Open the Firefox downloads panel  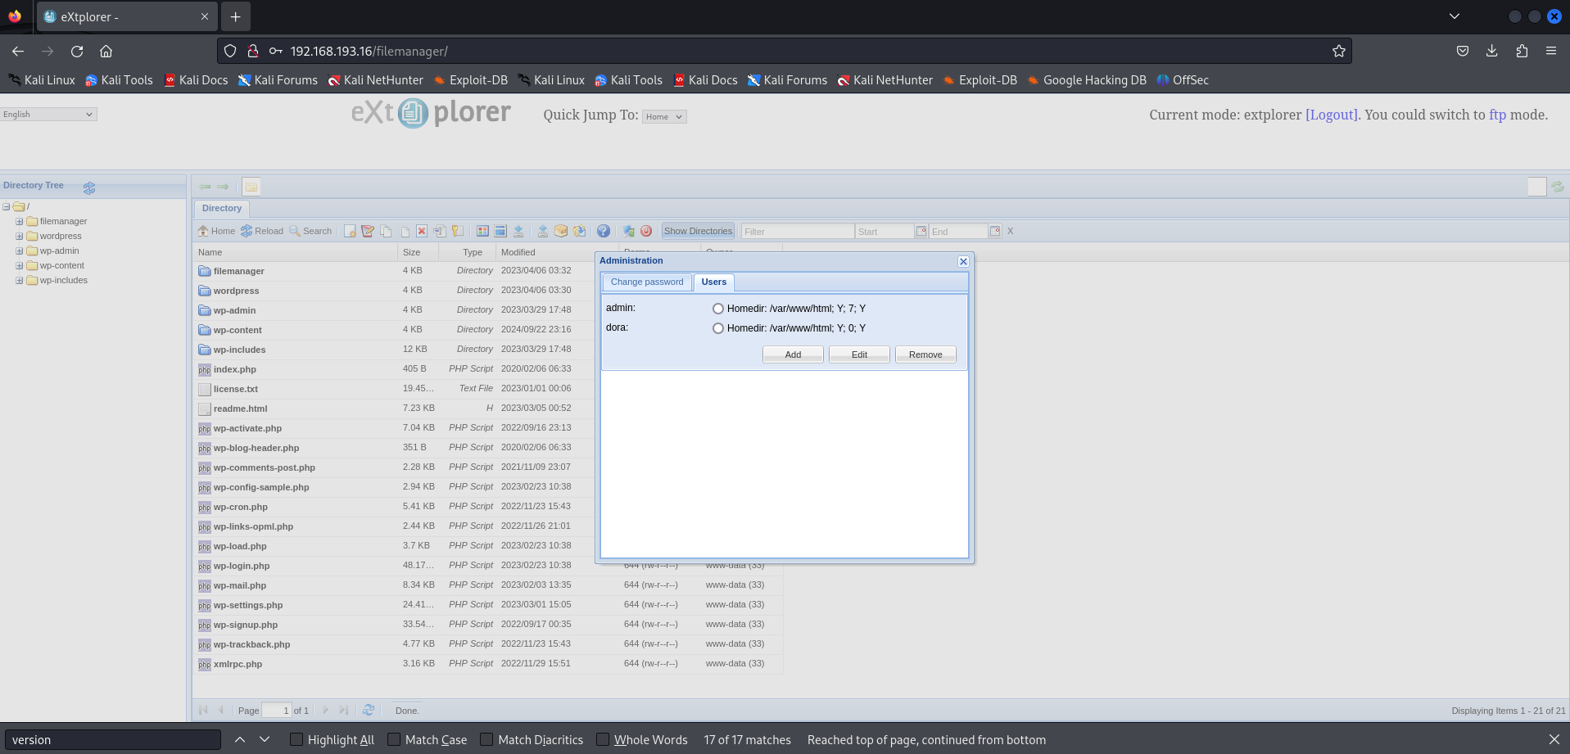point(1492,51)
